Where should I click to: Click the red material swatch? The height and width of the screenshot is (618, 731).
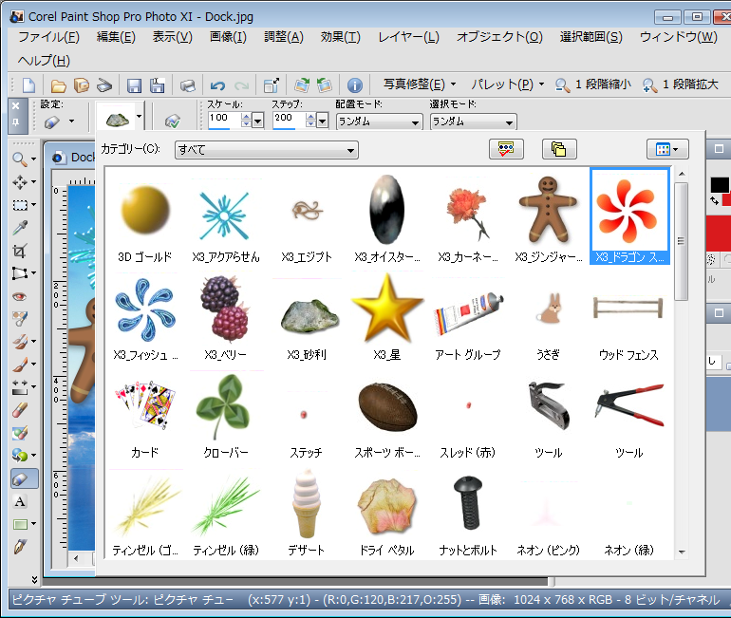(x=719, y=233)
